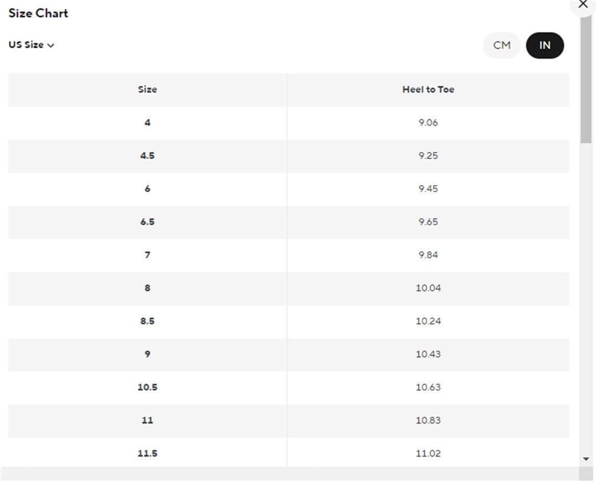
Task: Open the US Size dropdown
Action: (31, 45)
